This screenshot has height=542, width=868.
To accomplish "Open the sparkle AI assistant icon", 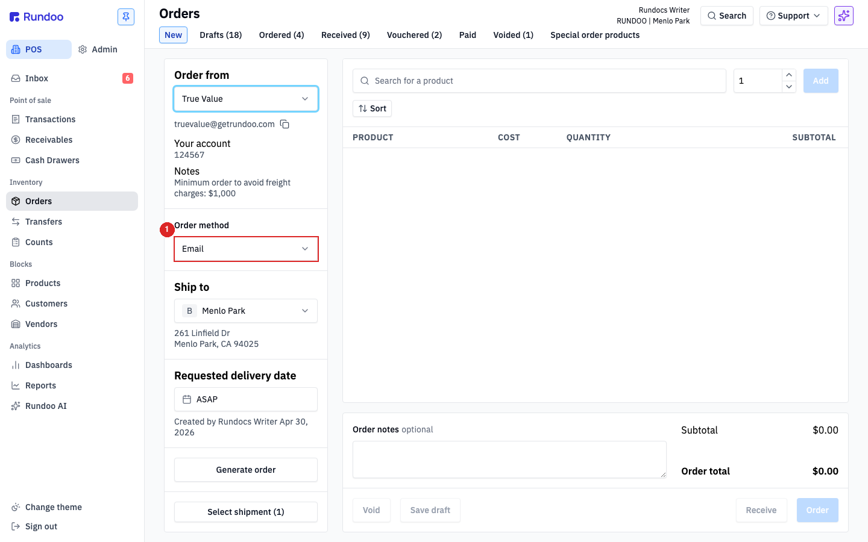I will [x=843, y=16].
